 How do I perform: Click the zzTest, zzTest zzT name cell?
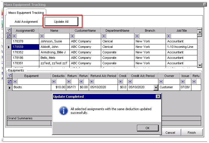coord(54,63)
